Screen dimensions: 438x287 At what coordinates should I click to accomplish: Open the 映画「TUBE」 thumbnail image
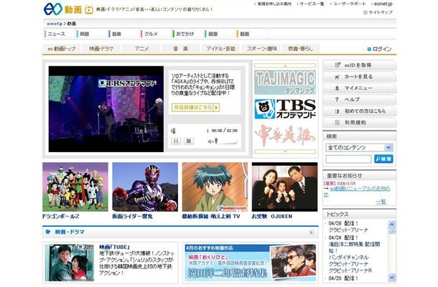coord(70,263)
